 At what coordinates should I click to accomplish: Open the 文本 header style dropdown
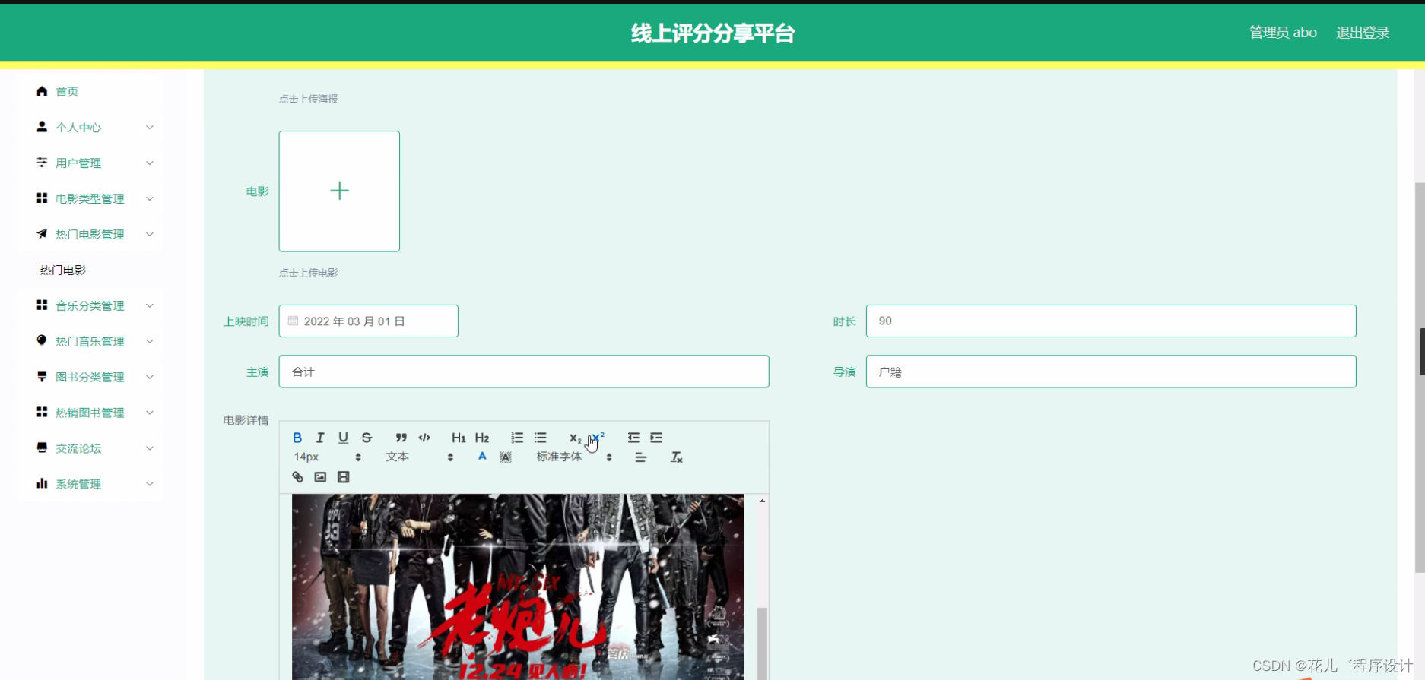tap(420, 457)
